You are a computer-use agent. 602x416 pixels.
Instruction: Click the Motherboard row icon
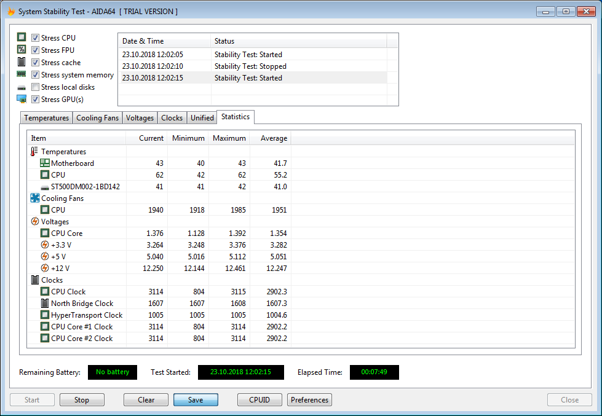(45, 163)
